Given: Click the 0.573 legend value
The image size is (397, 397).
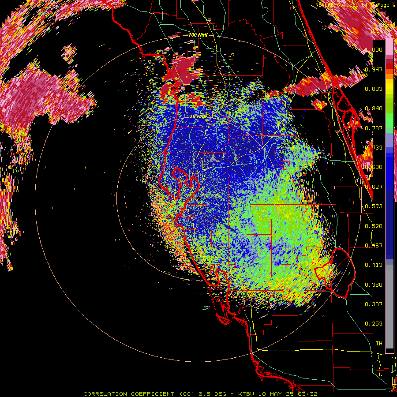Looking at the screenshot, I should tap(374, 206).
